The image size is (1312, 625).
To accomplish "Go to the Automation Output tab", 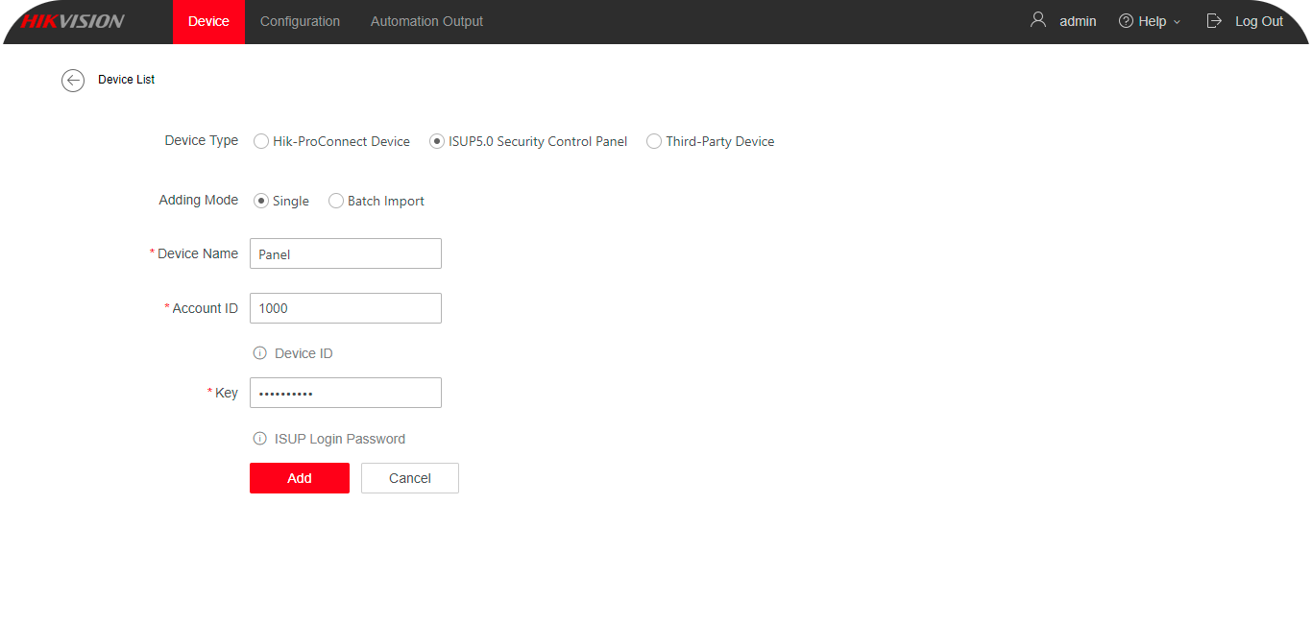I will (x=426, y=21).
